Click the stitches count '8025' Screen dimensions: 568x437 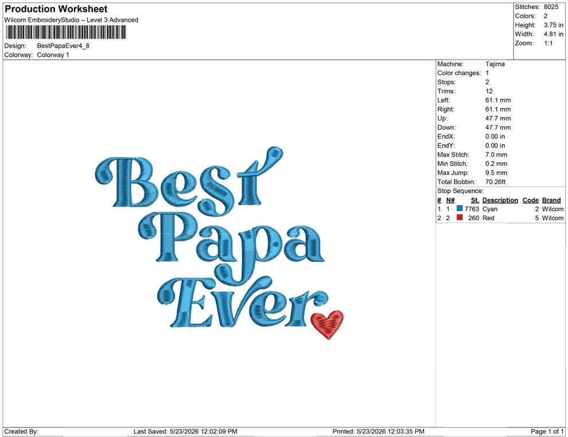tap(551, 7)
